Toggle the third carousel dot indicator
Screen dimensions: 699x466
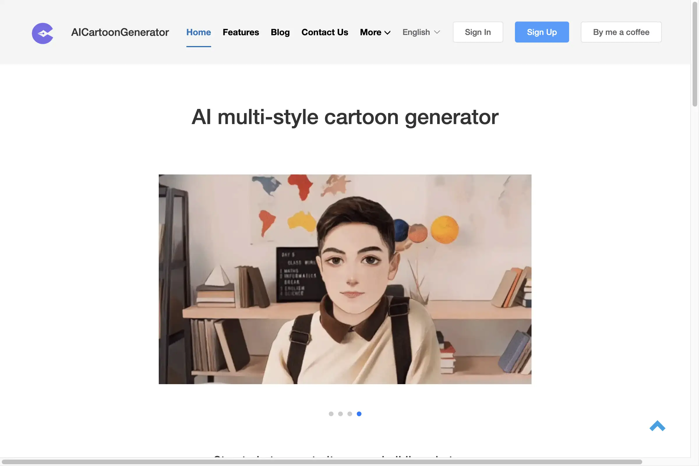coord(349,414)
